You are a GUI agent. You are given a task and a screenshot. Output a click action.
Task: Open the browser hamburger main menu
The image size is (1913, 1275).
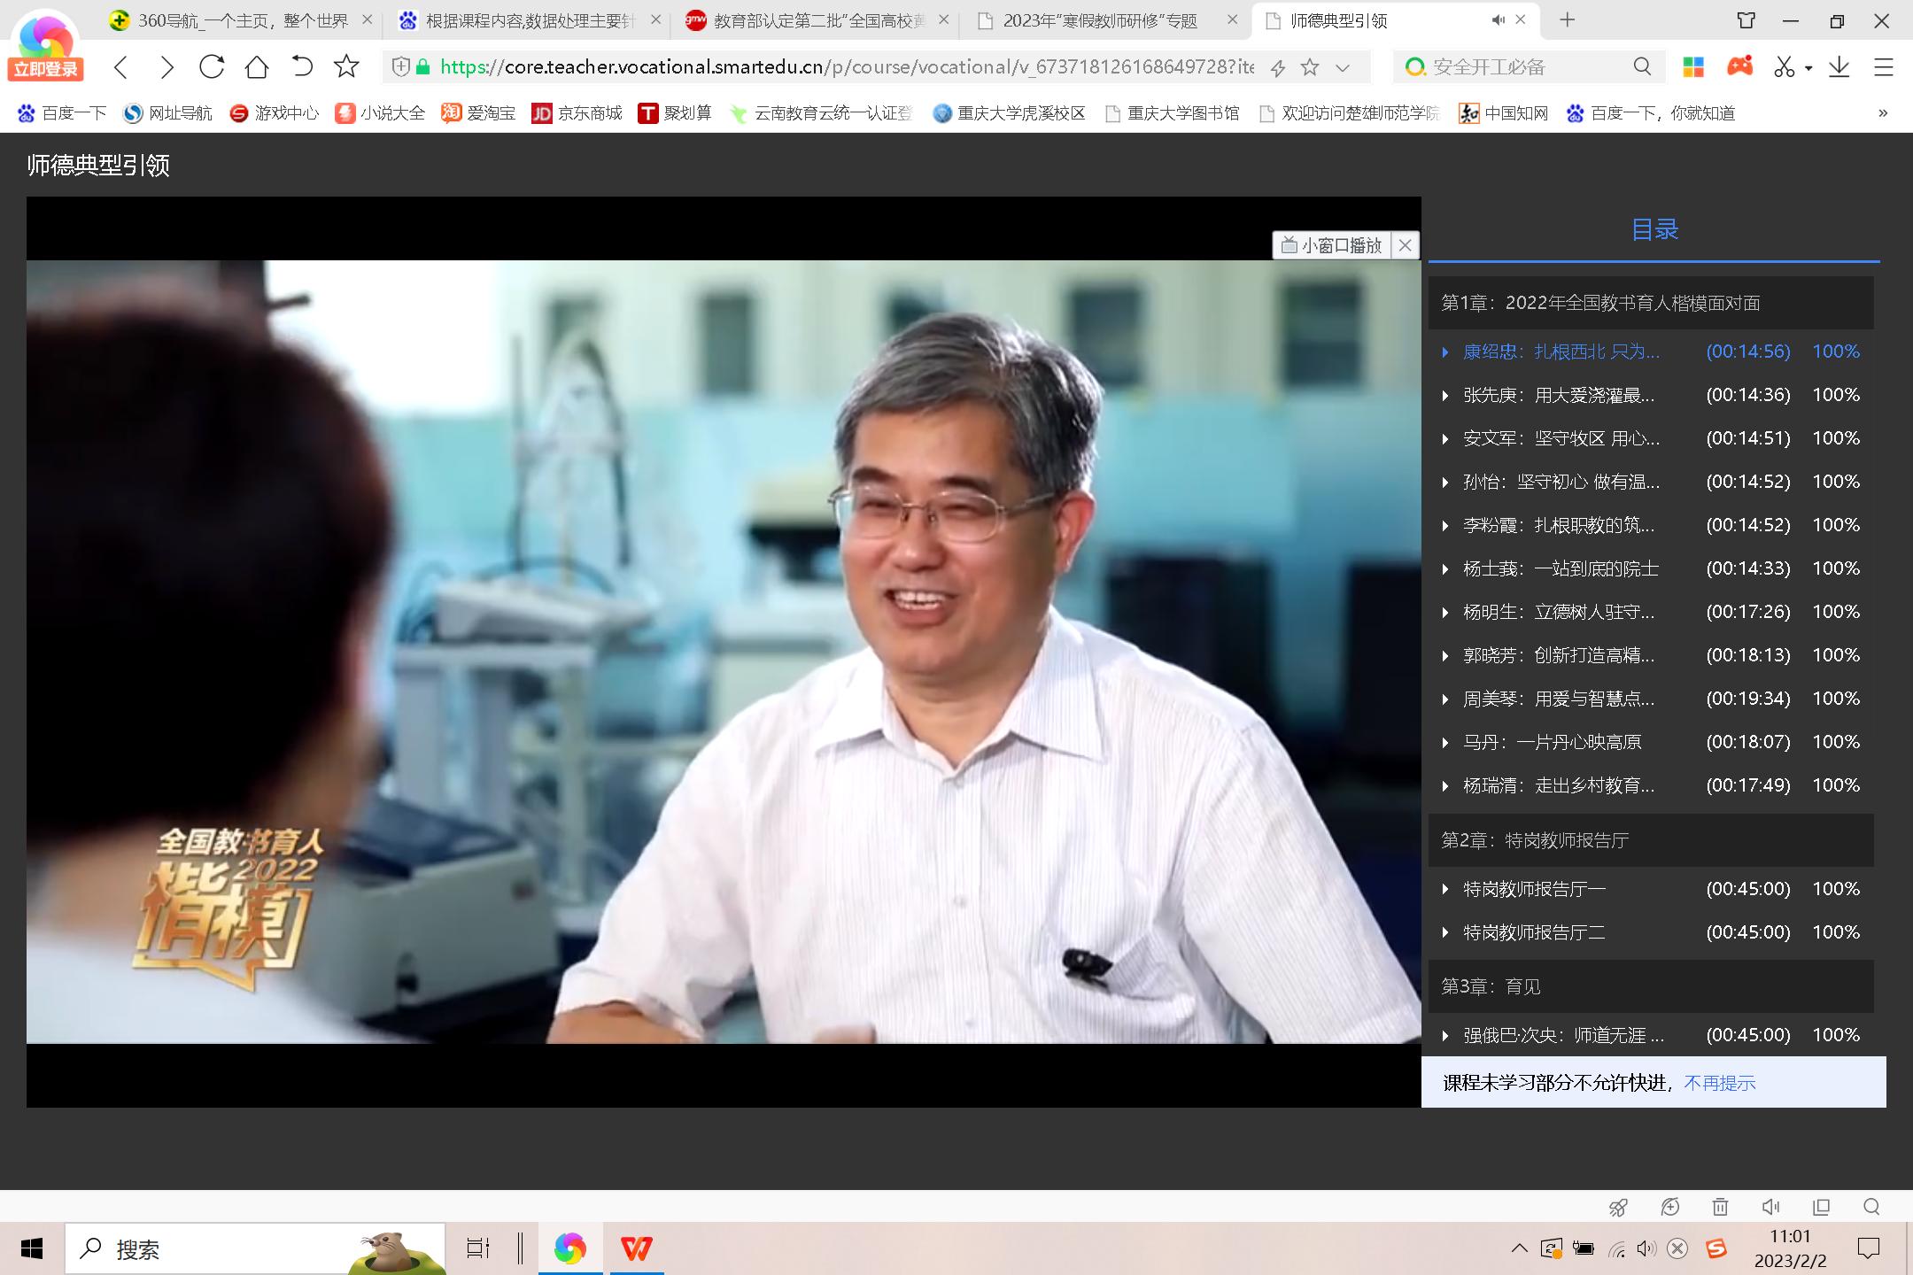point(1884,67)
